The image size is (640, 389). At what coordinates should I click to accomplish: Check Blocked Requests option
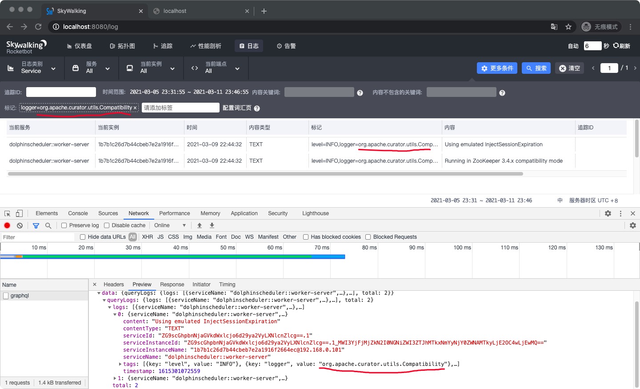(x=368, y=237)
